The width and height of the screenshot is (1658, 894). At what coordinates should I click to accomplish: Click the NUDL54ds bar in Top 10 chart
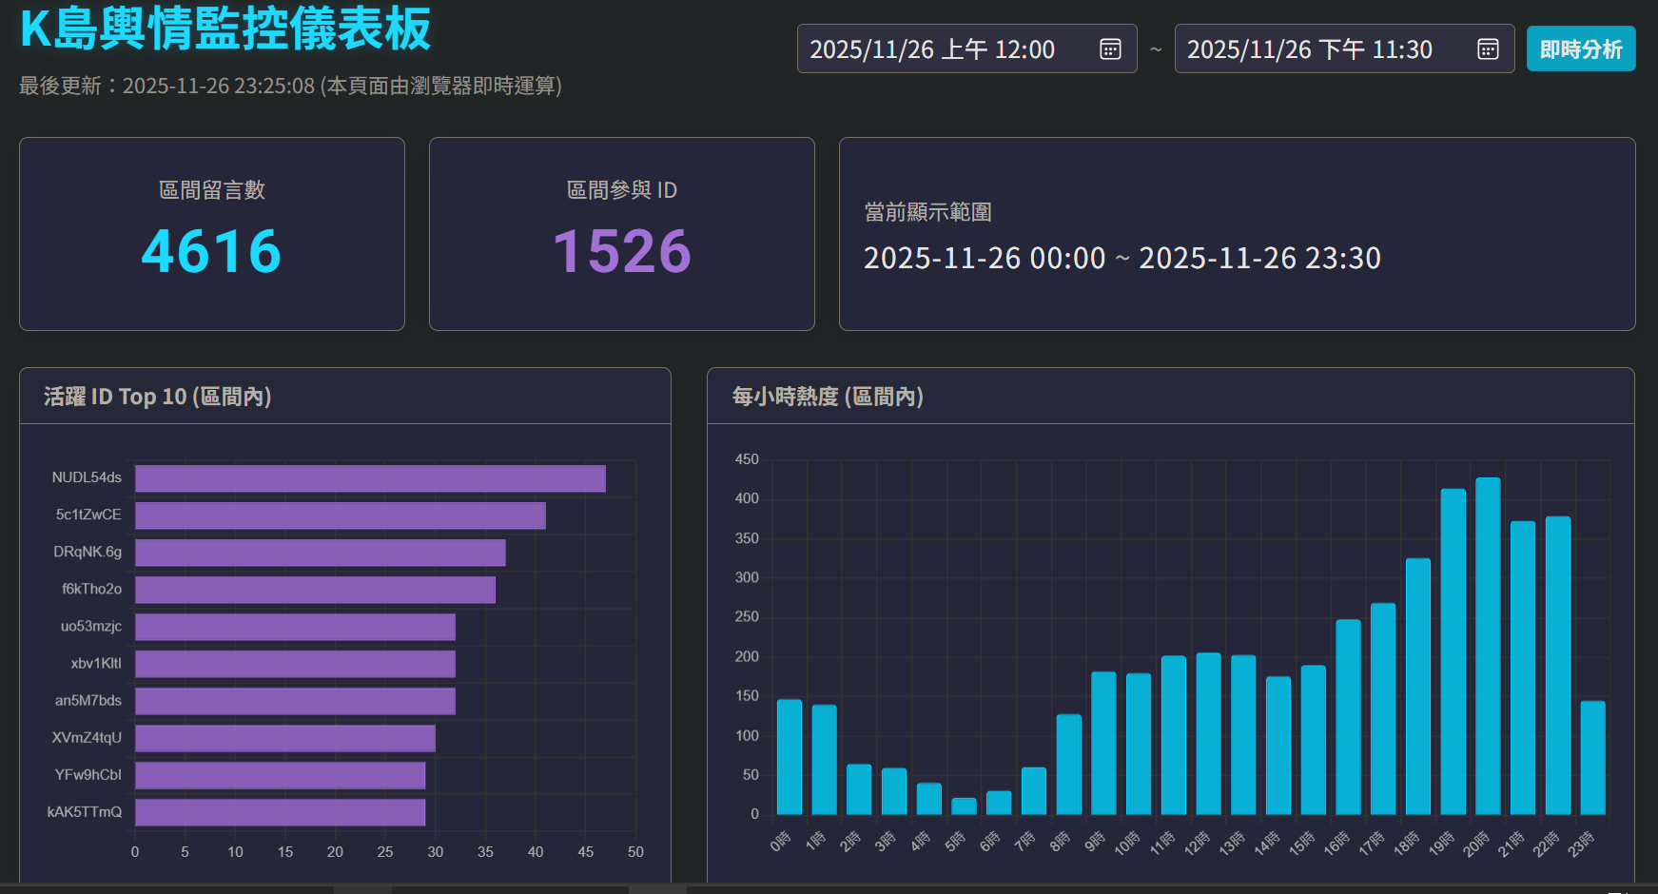point(370,478)
